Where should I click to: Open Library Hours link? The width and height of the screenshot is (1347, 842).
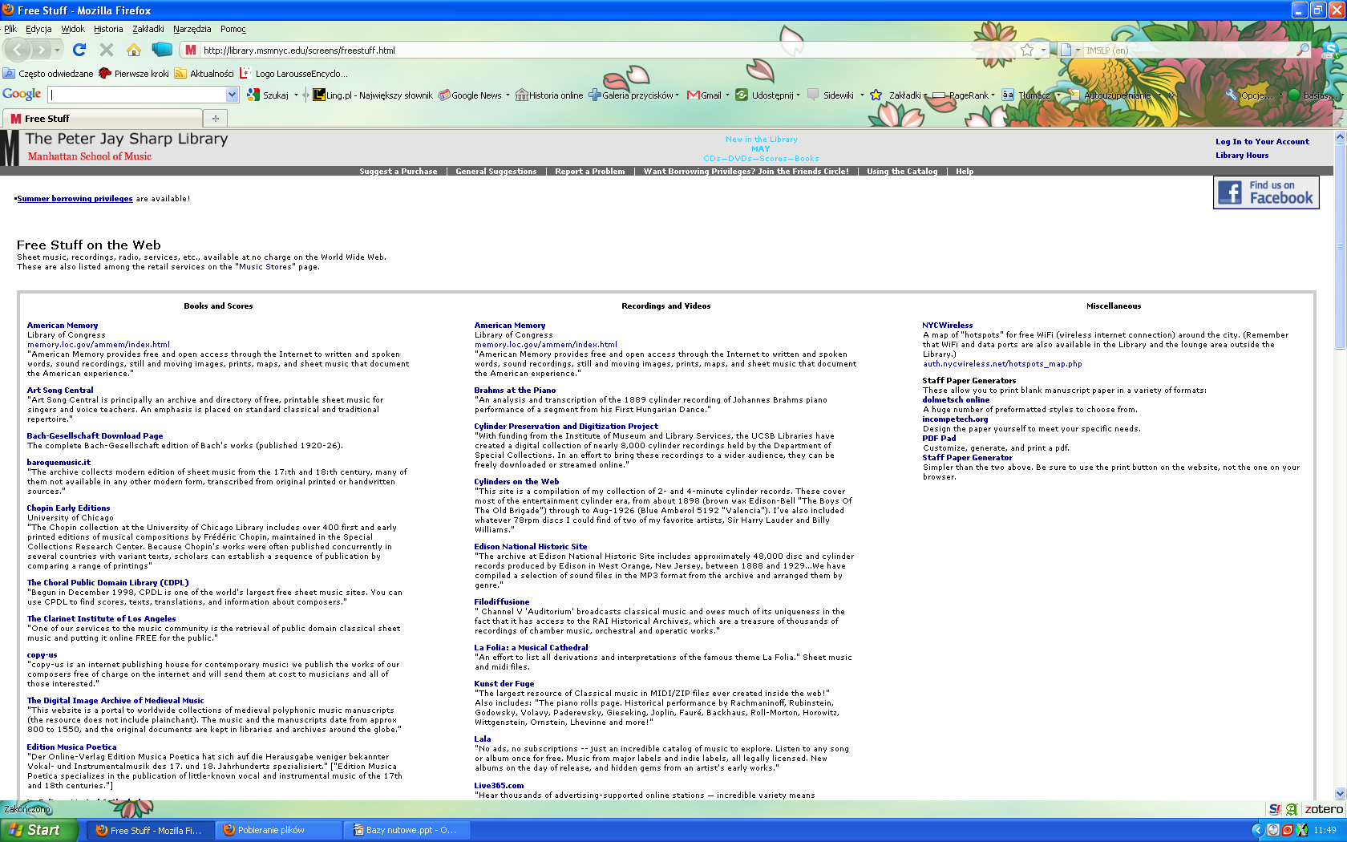pyautogui.click(x=1242, y=155)
